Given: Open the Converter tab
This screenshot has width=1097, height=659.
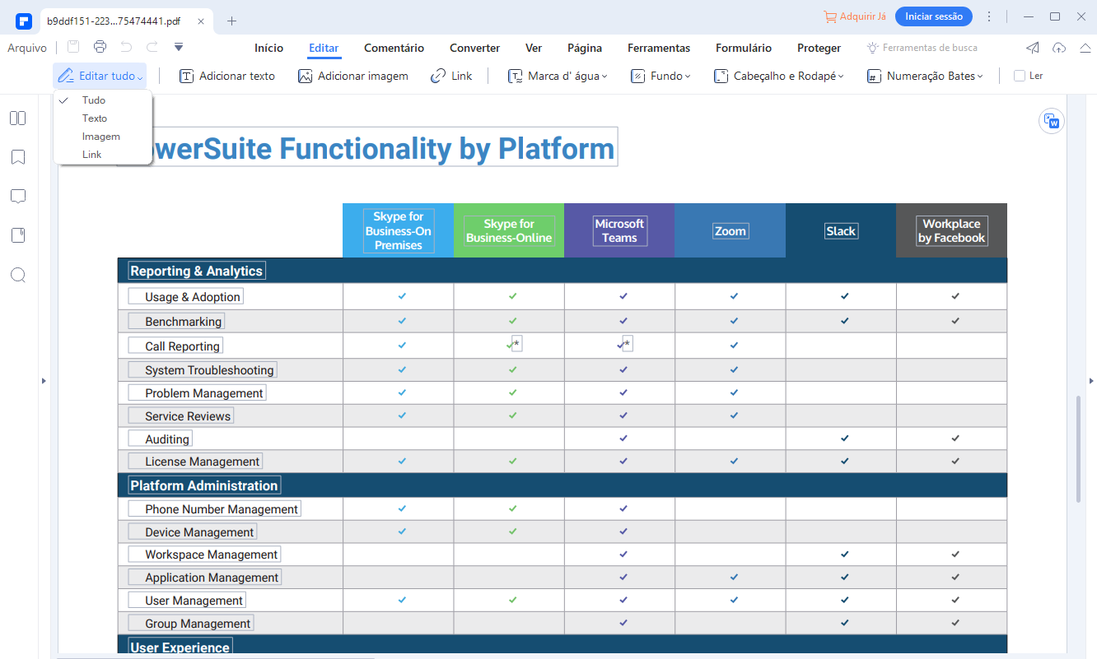Looking at the screenshot, I should pos(474,48).
